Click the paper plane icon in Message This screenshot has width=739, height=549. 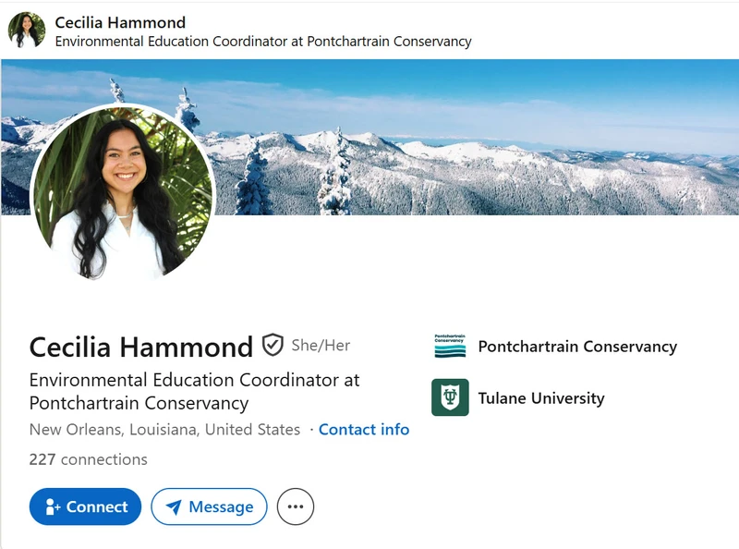point(174,507)
